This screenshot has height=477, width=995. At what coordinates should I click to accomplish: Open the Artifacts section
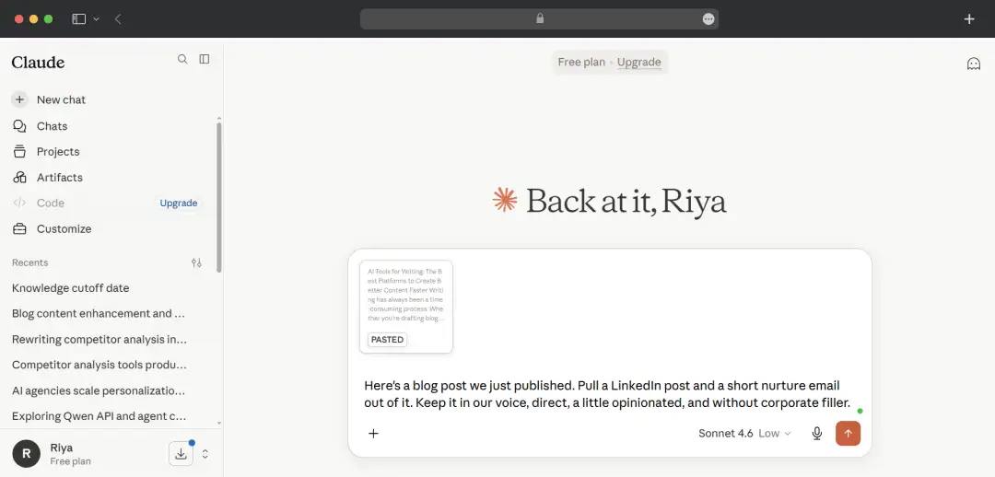60,178
